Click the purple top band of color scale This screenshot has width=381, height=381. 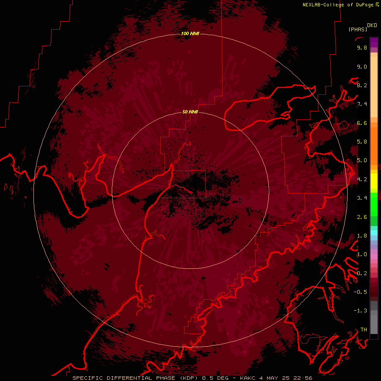[x=374, y=42]
